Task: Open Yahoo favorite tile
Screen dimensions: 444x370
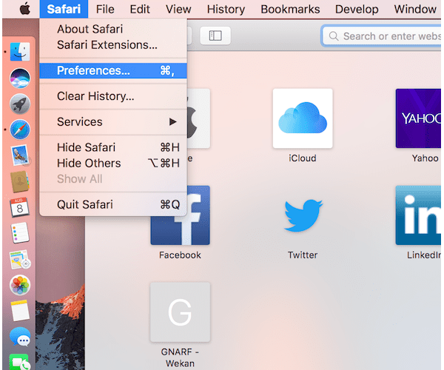Action: 418,118
